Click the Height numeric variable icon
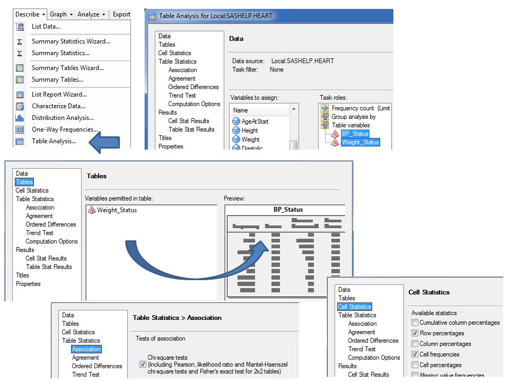Viewport: 509px width, 382px height. 236,131
